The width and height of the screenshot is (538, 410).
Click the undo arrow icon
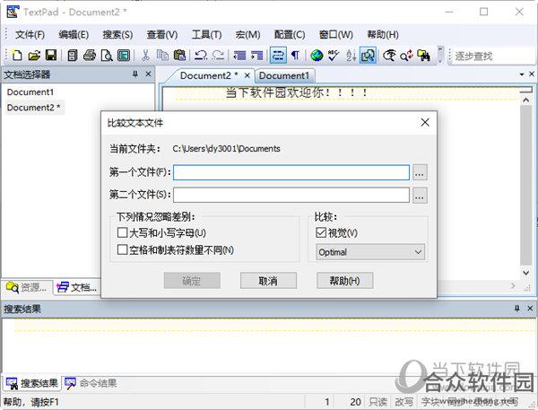(x=201, y=56)
